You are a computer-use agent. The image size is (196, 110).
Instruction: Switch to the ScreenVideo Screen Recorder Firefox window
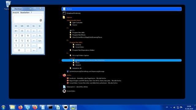pyautogui.click(x=93, y=83)
